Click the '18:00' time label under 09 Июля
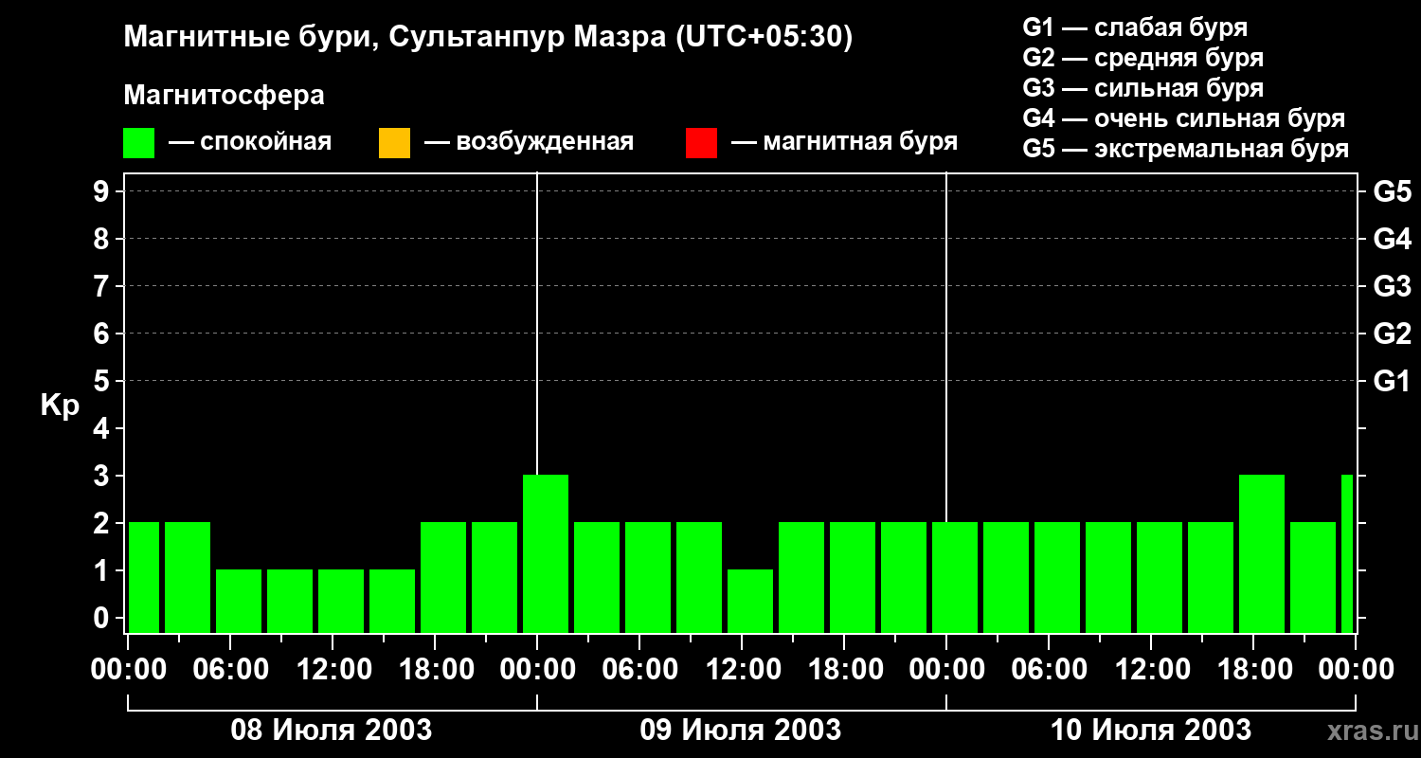1421x758 pixels. click(x=844, y=670)
